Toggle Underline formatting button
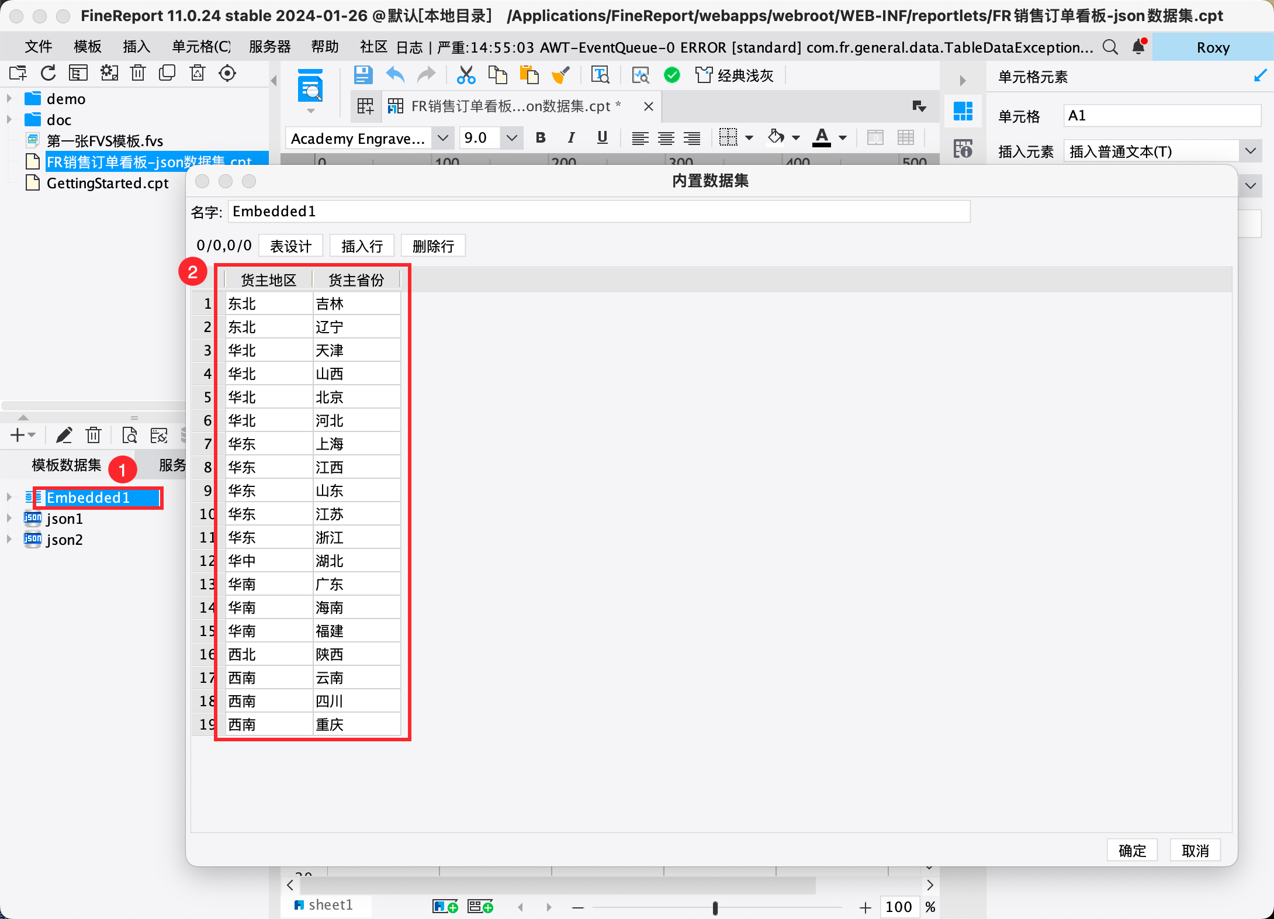Image resolution: width=1274 pixels, height=919 pixels. (x=602, y=138)
